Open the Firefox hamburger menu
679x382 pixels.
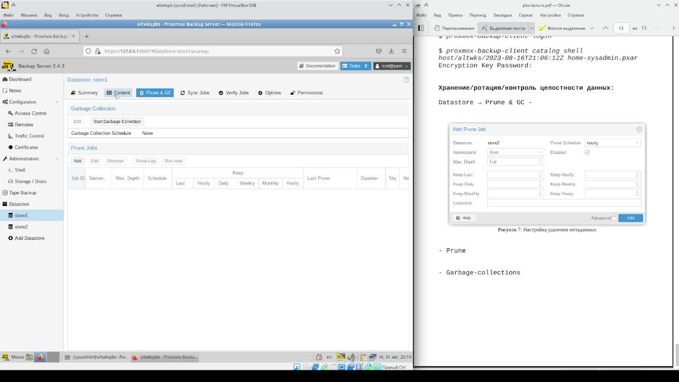(404, 51)
